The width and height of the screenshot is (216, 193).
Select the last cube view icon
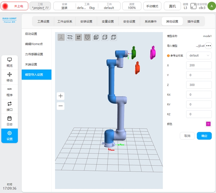click(x=113, y=37)
